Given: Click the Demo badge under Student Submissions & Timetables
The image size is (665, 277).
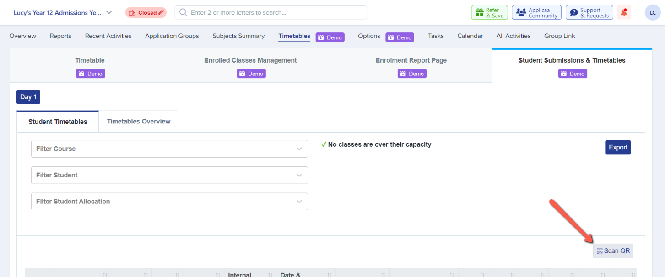Looking at the screenshot, I should point(573,74).
